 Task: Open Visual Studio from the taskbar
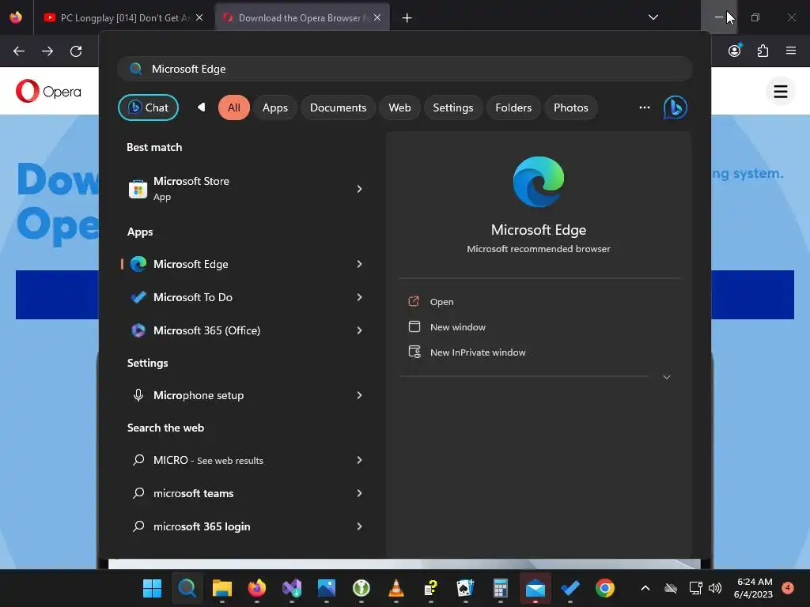(292, 588)
